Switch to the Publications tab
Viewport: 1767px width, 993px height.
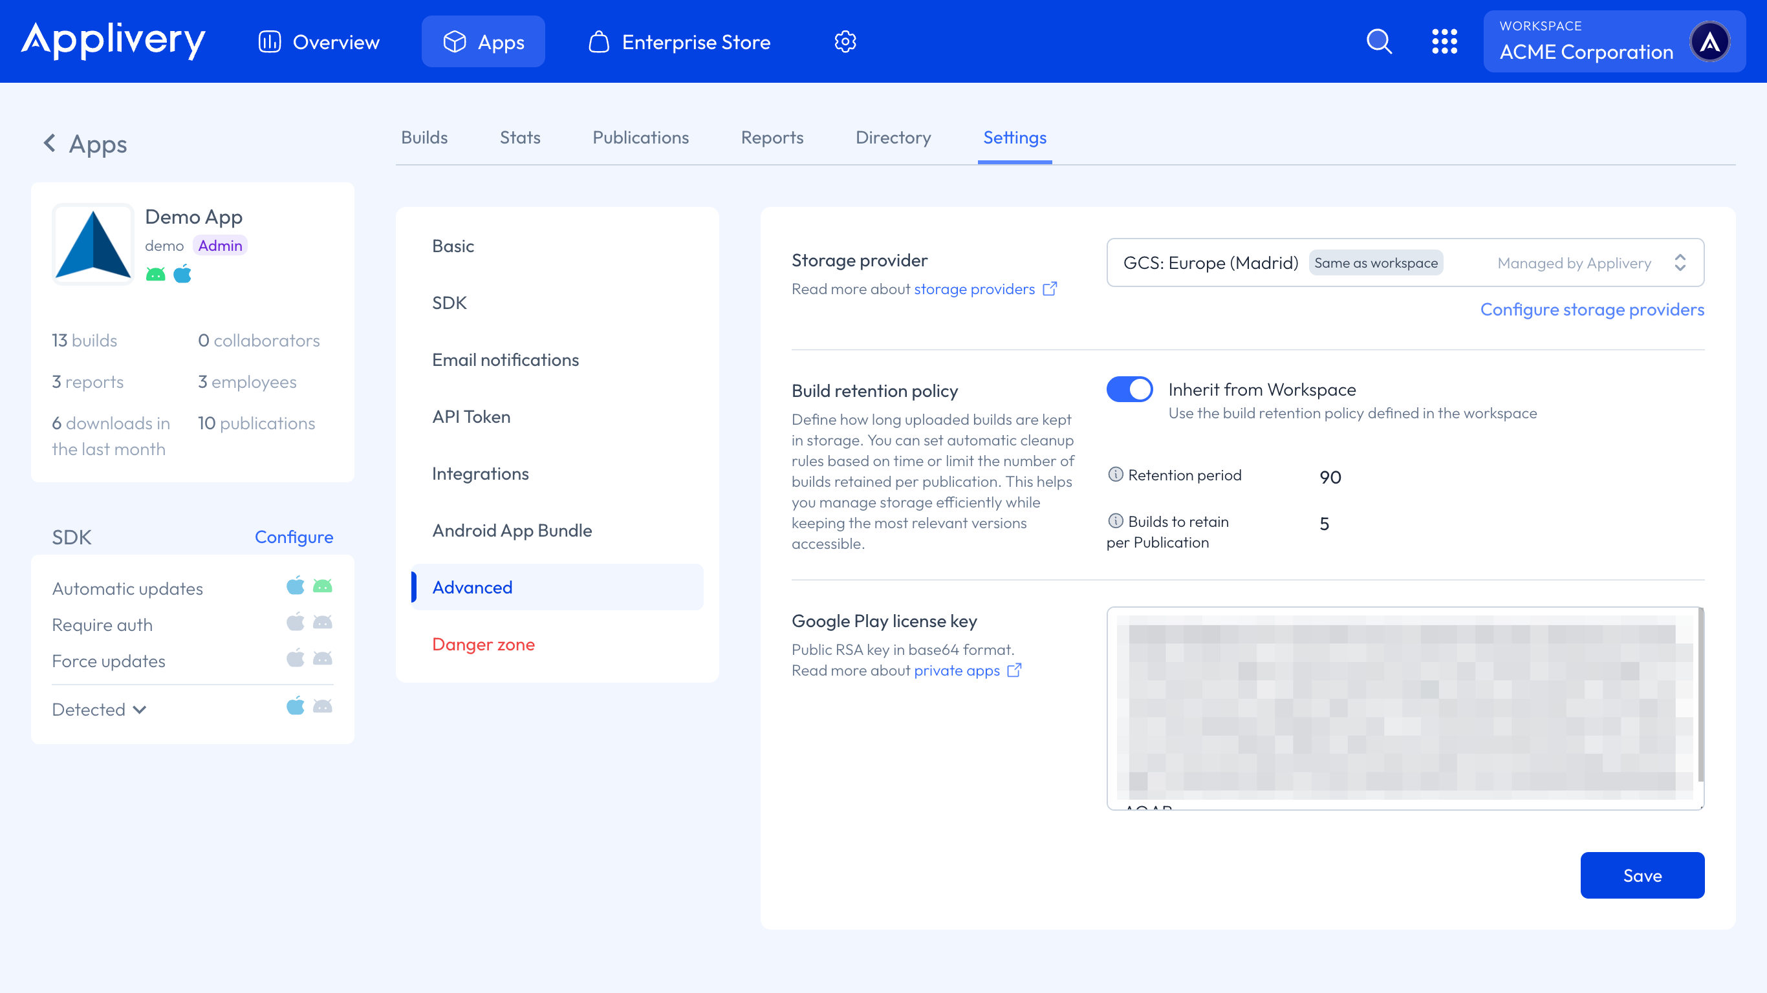(x=640, y=137)
